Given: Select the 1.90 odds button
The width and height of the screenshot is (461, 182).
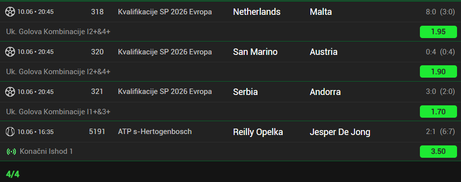Looking at the screenshot, I should pyautogui.click(x=438, y=72).
